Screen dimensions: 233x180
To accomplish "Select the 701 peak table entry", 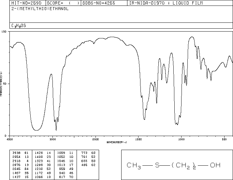I will 88,157.
